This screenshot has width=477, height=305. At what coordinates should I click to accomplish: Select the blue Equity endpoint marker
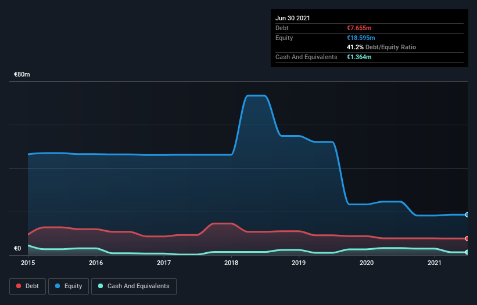click(467, 215)
